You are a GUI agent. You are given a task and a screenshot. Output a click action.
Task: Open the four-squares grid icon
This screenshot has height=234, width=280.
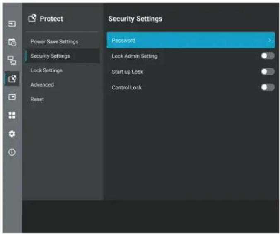click(x=12, y=115)
